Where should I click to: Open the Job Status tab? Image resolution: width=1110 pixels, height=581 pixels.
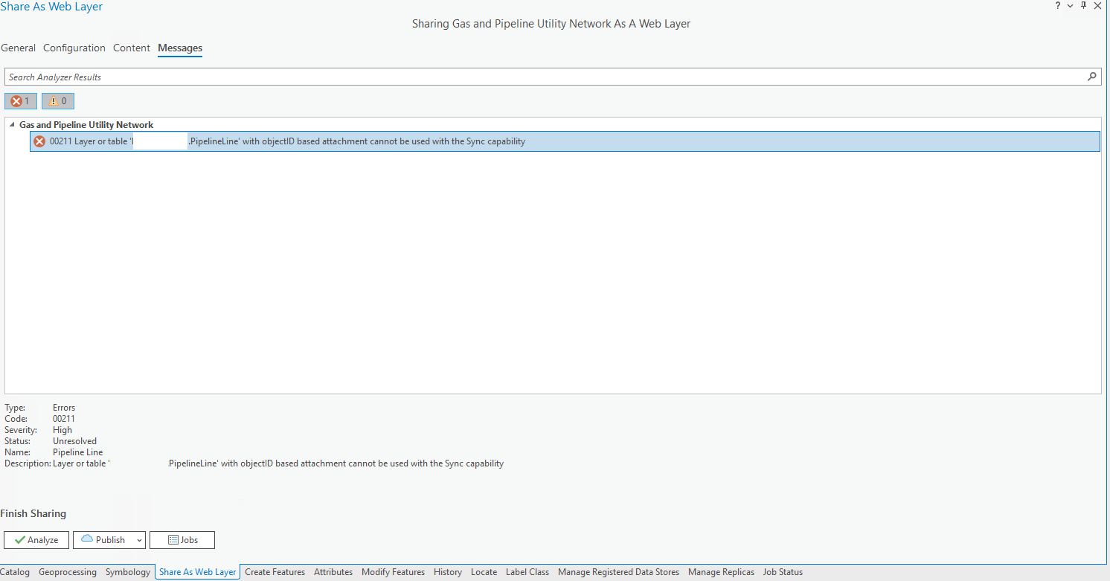[782, 571]
